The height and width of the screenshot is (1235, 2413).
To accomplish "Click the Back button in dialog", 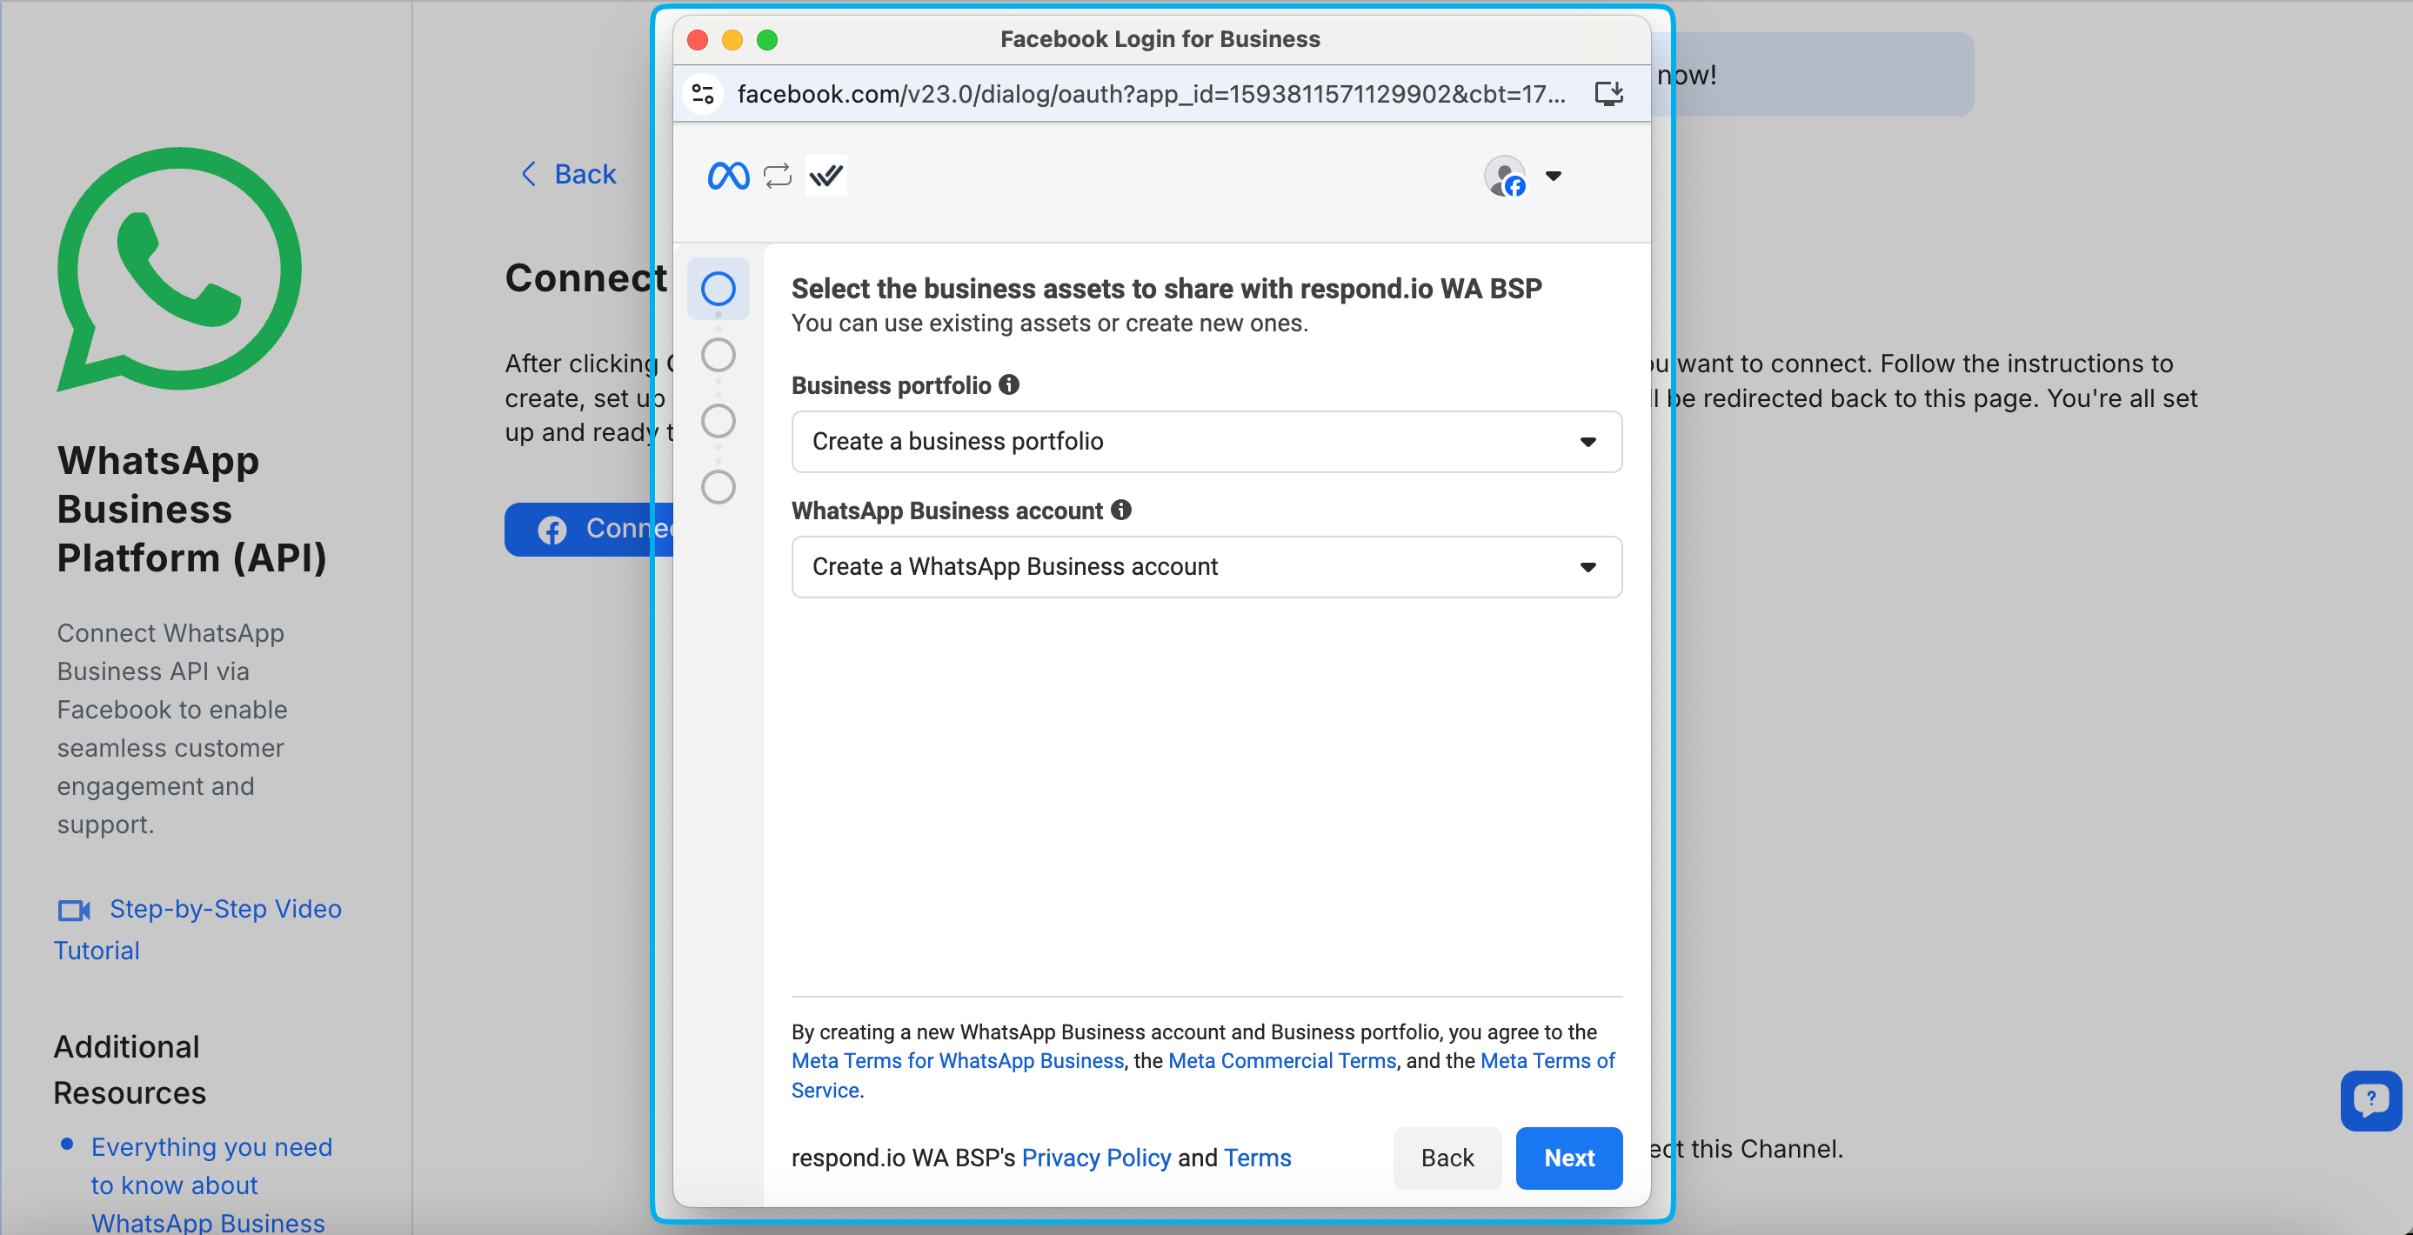I will point(1447,1158).
